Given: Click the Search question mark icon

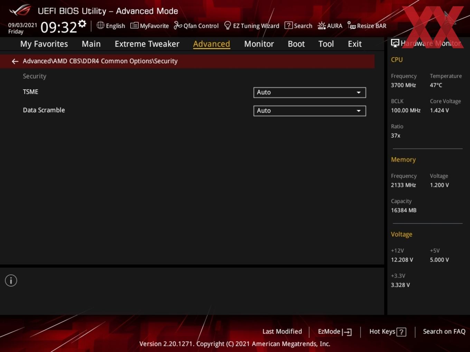Looking at the screenshot, I should [288, 25].
